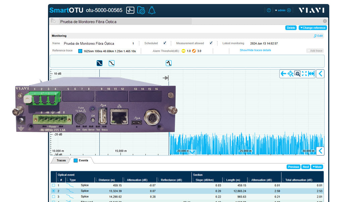Check the box for event row 1

[53, 185]
